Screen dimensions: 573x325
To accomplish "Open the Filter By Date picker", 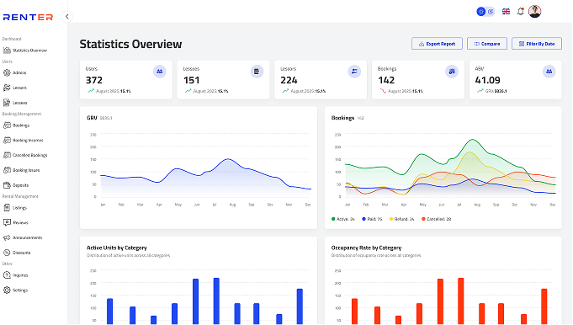I will [537, 44].
